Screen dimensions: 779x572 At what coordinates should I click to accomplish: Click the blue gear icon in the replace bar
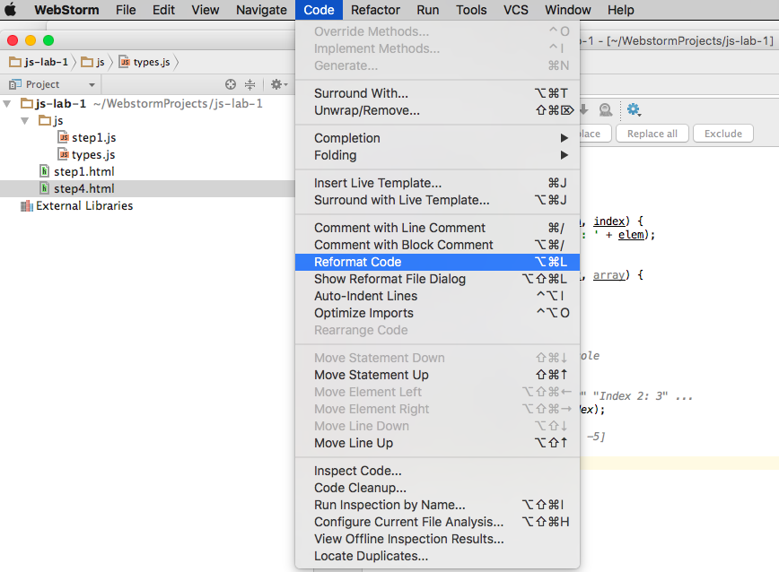click(633, 109)
